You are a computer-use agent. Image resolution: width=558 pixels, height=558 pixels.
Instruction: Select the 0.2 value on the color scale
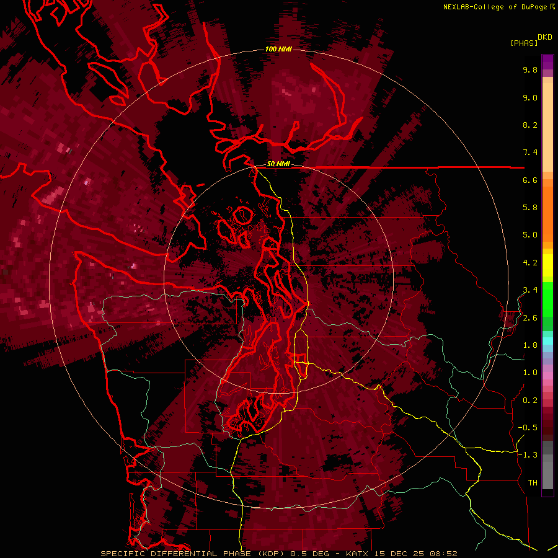[x=530, y=401]
